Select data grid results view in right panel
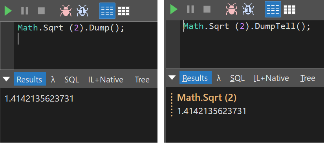The width and height of the screenshot is (324, 143). (x=289, y=9)
